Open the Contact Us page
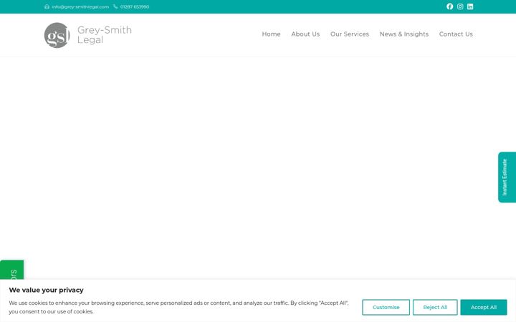This screenshot has height=322, width=516. click(456, 34)
